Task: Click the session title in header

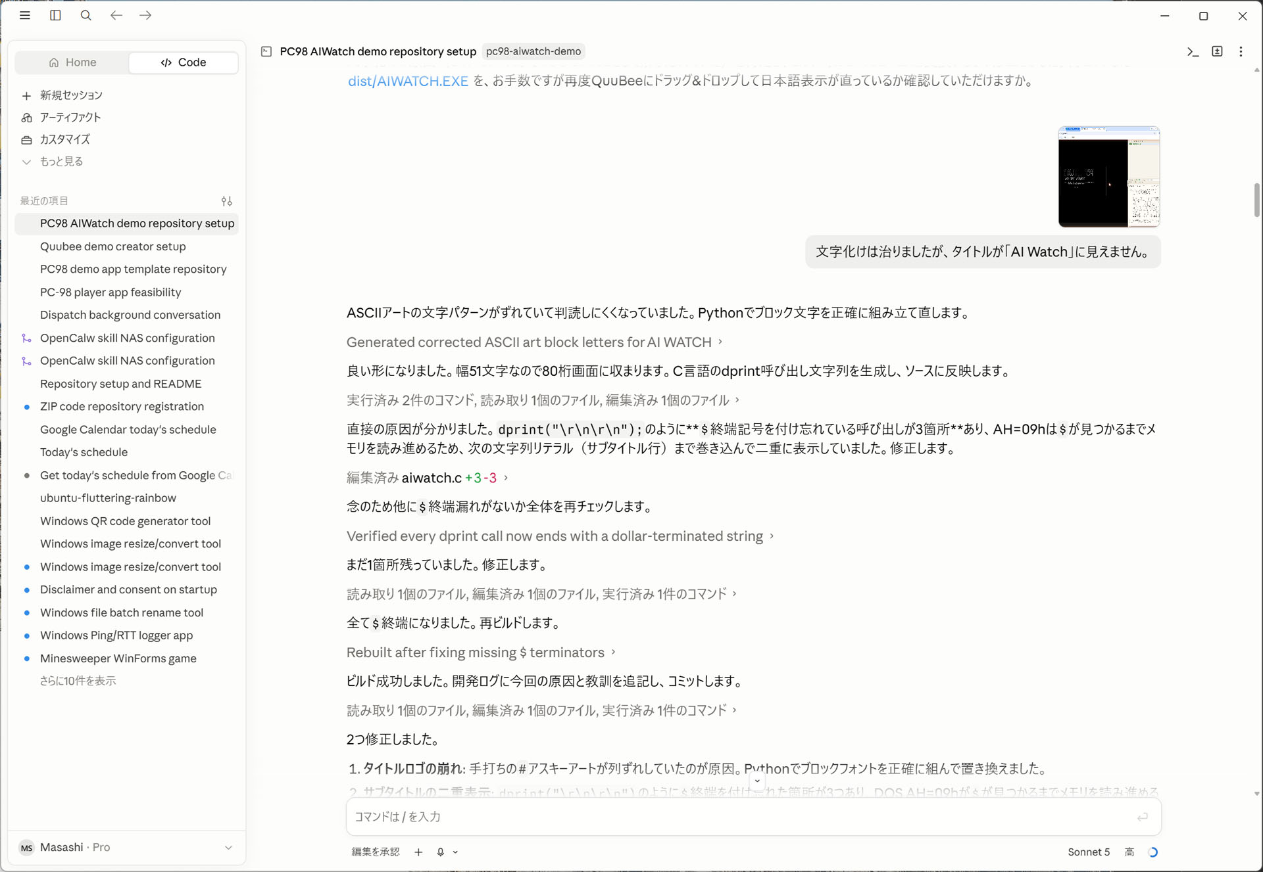Action: coord(378,51)
